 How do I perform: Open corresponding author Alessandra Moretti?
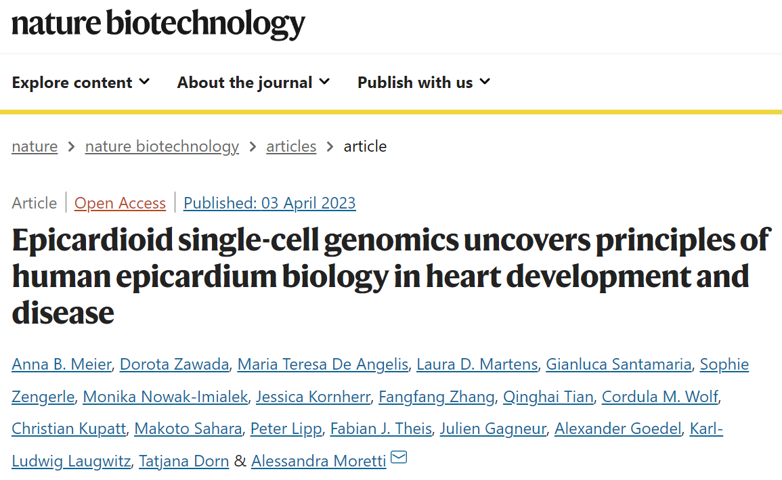tap(319, 461)
